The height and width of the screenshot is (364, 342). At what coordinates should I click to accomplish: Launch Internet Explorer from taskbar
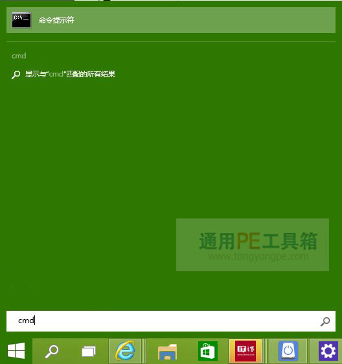[125, 351]
